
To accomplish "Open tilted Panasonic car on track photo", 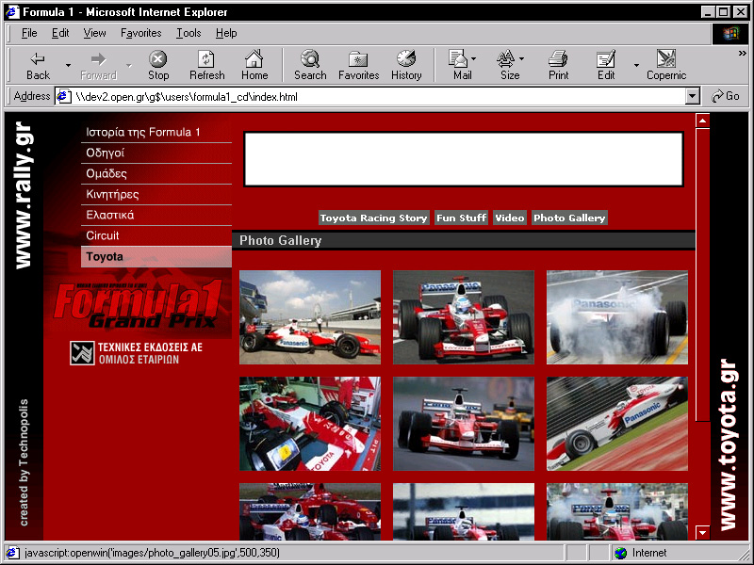I will coord(617,424).
